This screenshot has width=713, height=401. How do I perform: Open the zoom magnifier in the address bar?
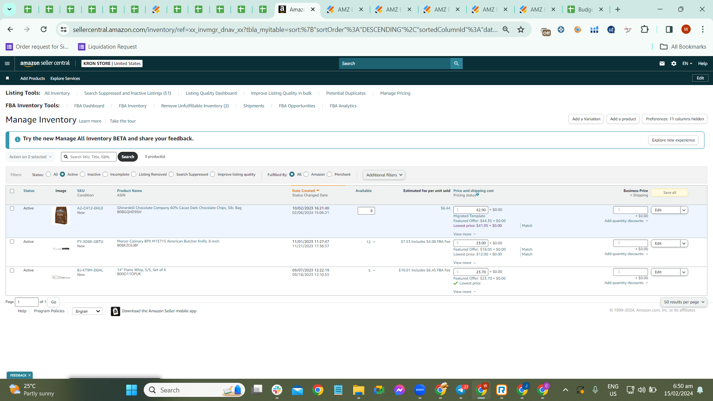click(x=506, y=29)
